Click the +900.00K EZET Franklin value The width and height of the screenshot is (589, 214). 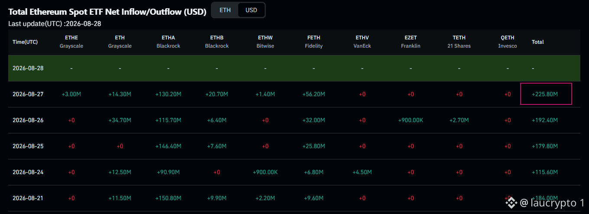pyautogui.click(x=411, y=120)
